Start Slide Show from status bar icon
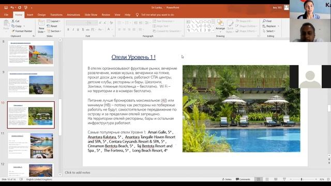The width and height of the screenshot is (331, 186). [284, 179]
